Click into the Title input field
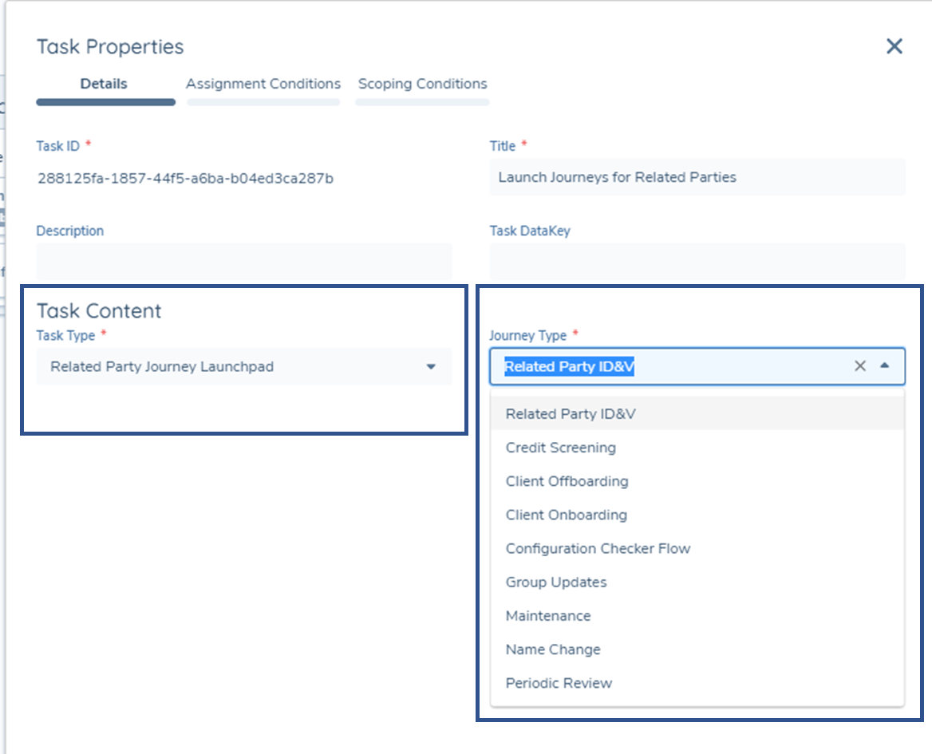Image resolution: width=932 pixels, height=754 pixels. 697,177
